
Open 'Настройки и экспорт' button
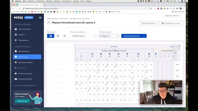pyautogui.click(x=171, y=23)
